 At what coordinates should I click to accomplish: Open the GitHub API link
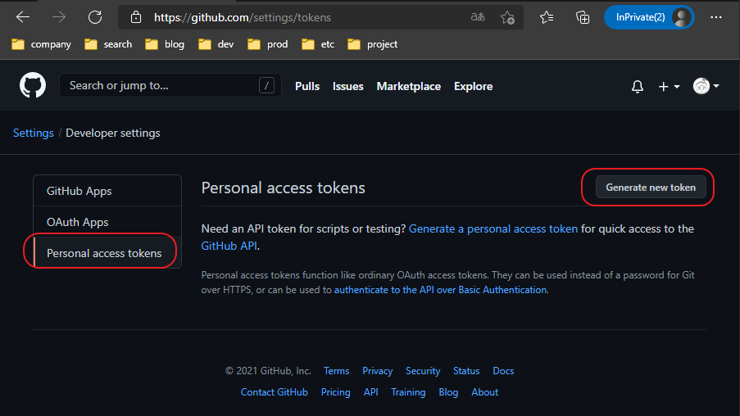229,246
